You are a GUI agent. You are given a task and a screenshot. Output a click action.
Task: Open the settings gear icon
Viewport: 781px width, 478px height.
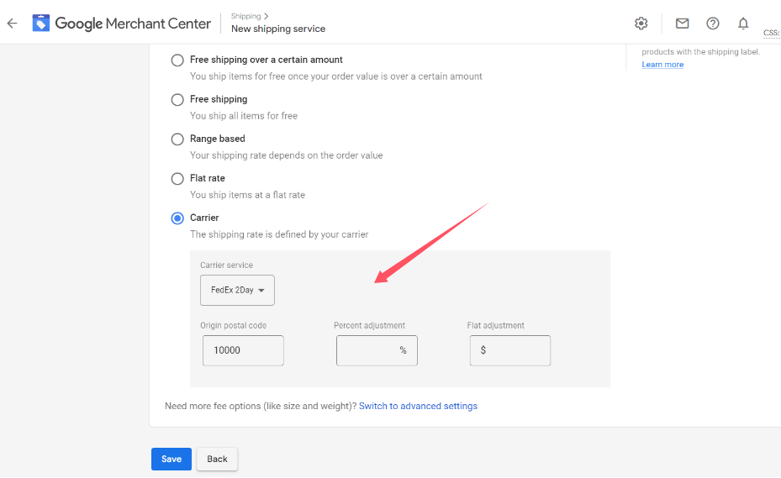(641, 24)
